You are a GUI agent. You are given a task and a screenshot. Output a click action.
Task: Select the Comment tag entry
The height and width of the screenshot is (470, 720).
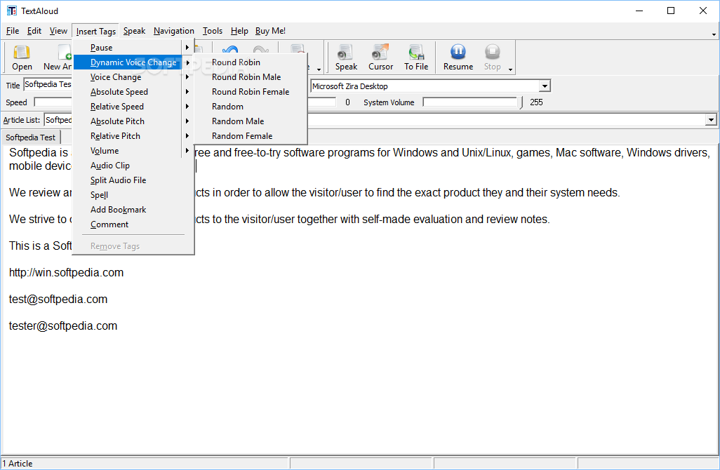[x=133, y=224]
